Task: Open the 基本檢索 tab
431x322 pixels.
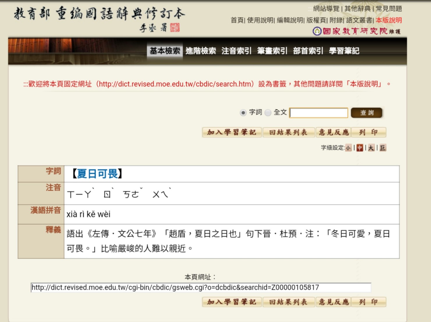Action: pyautogui.click(x=165, y=51)
